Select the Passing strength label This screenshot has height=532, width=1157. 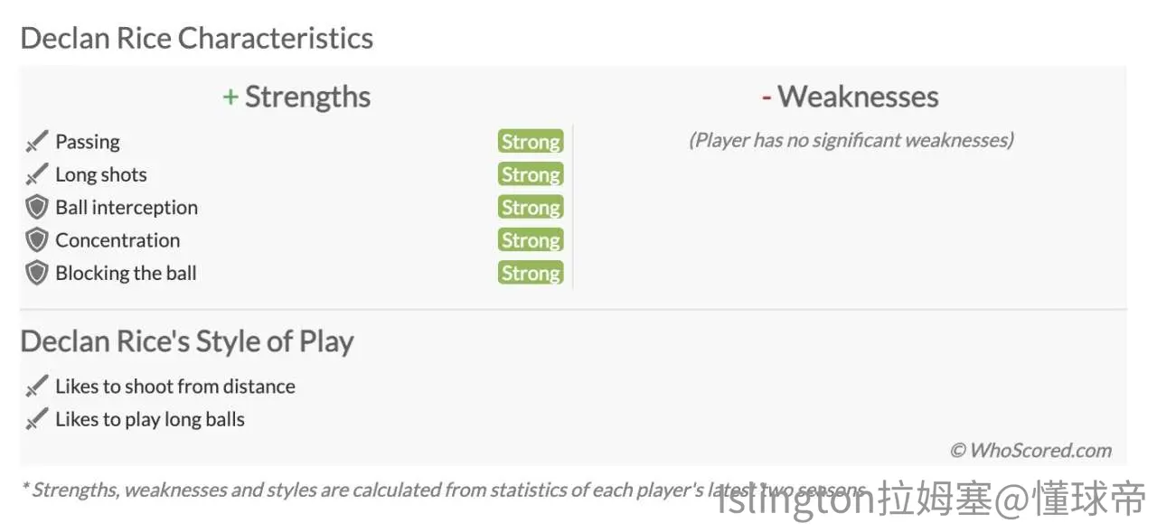tap(88, 142)
